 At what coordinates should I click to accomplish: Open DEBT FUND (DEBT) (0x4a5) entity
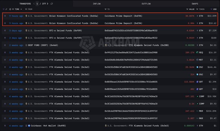43,45
